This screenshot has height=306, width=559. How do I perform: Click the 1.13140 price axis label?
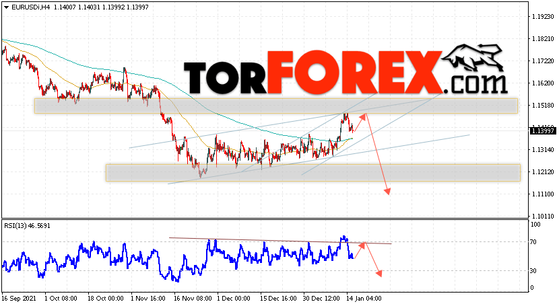point(543,150)
